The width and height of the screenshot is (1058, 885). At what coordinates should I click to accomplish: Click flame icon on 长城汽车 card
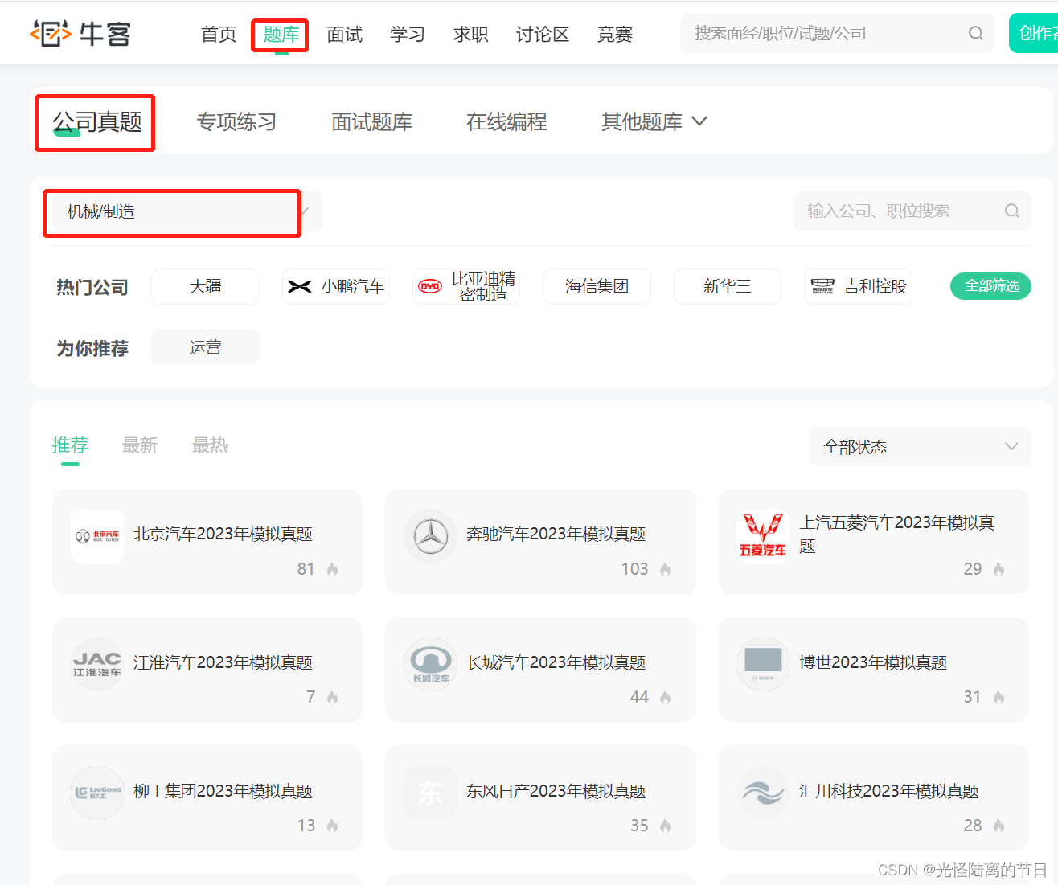click(x=666, y=697)
